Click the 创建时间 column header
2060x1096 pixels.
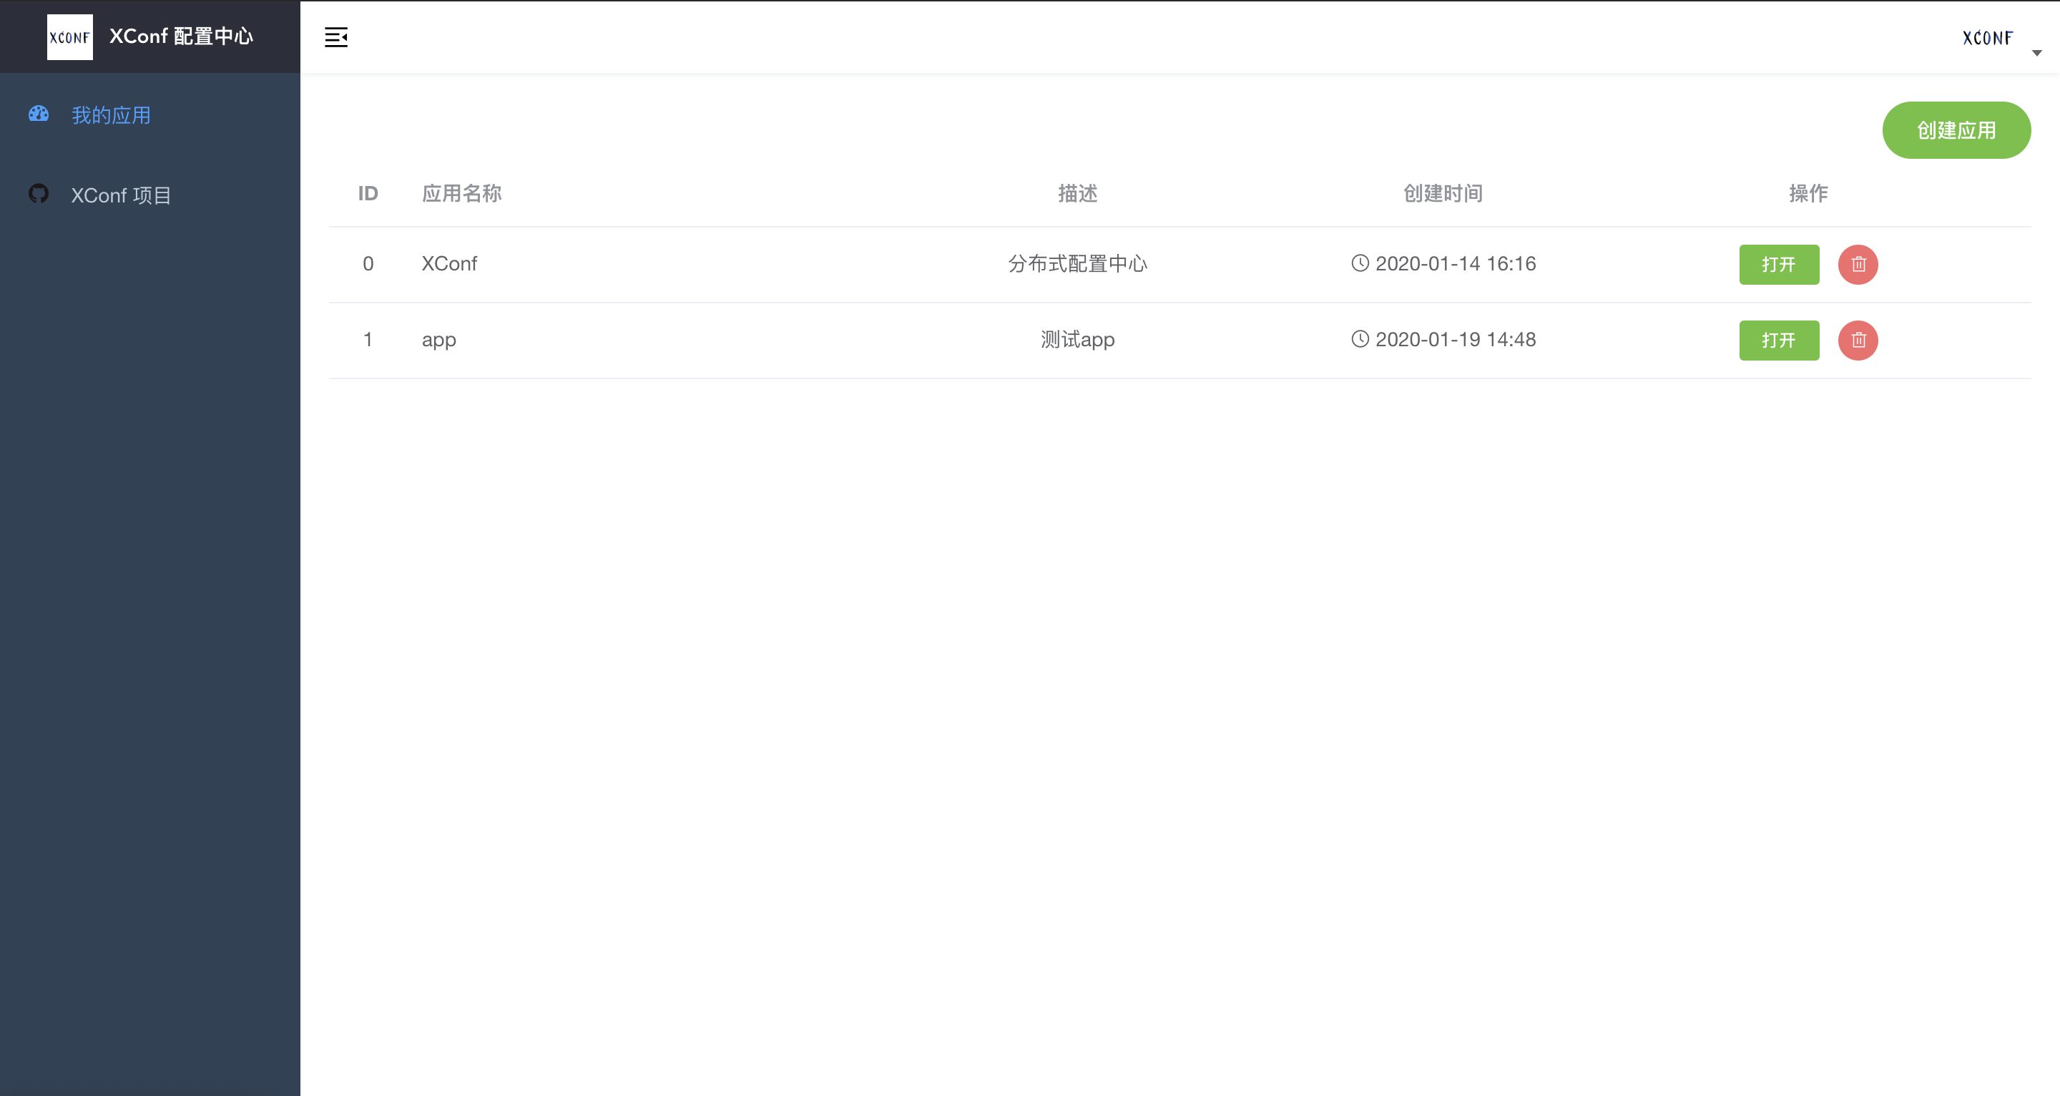point(1443,194)
